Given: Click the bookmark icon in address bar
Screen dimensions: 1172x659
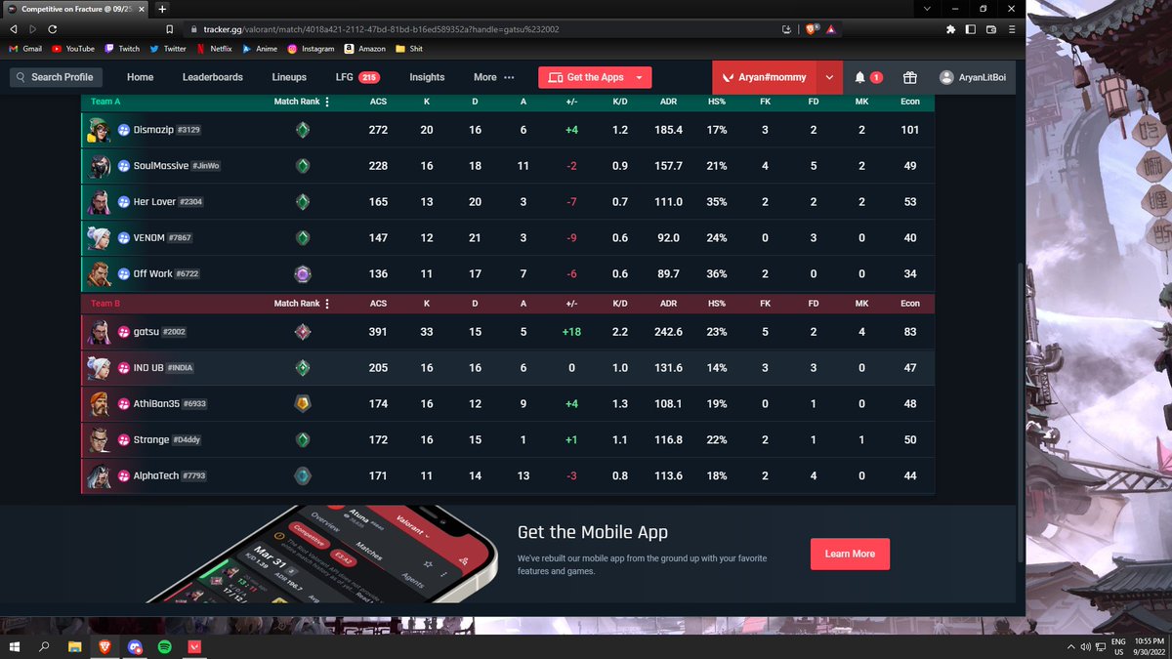Looking at the screenshot, I should click(x=170, y=29).
